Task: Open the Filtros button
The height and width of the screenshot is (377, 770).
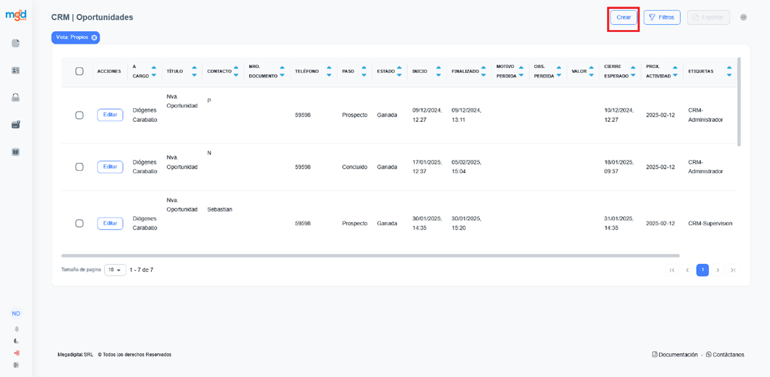Action: 662,18
